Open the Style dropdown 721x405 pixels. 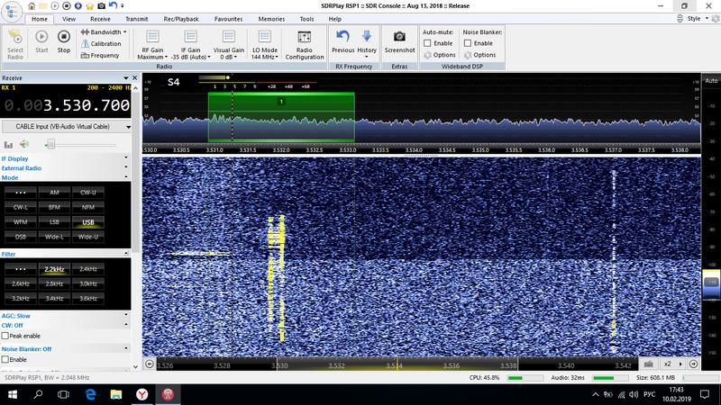[697, 18]
